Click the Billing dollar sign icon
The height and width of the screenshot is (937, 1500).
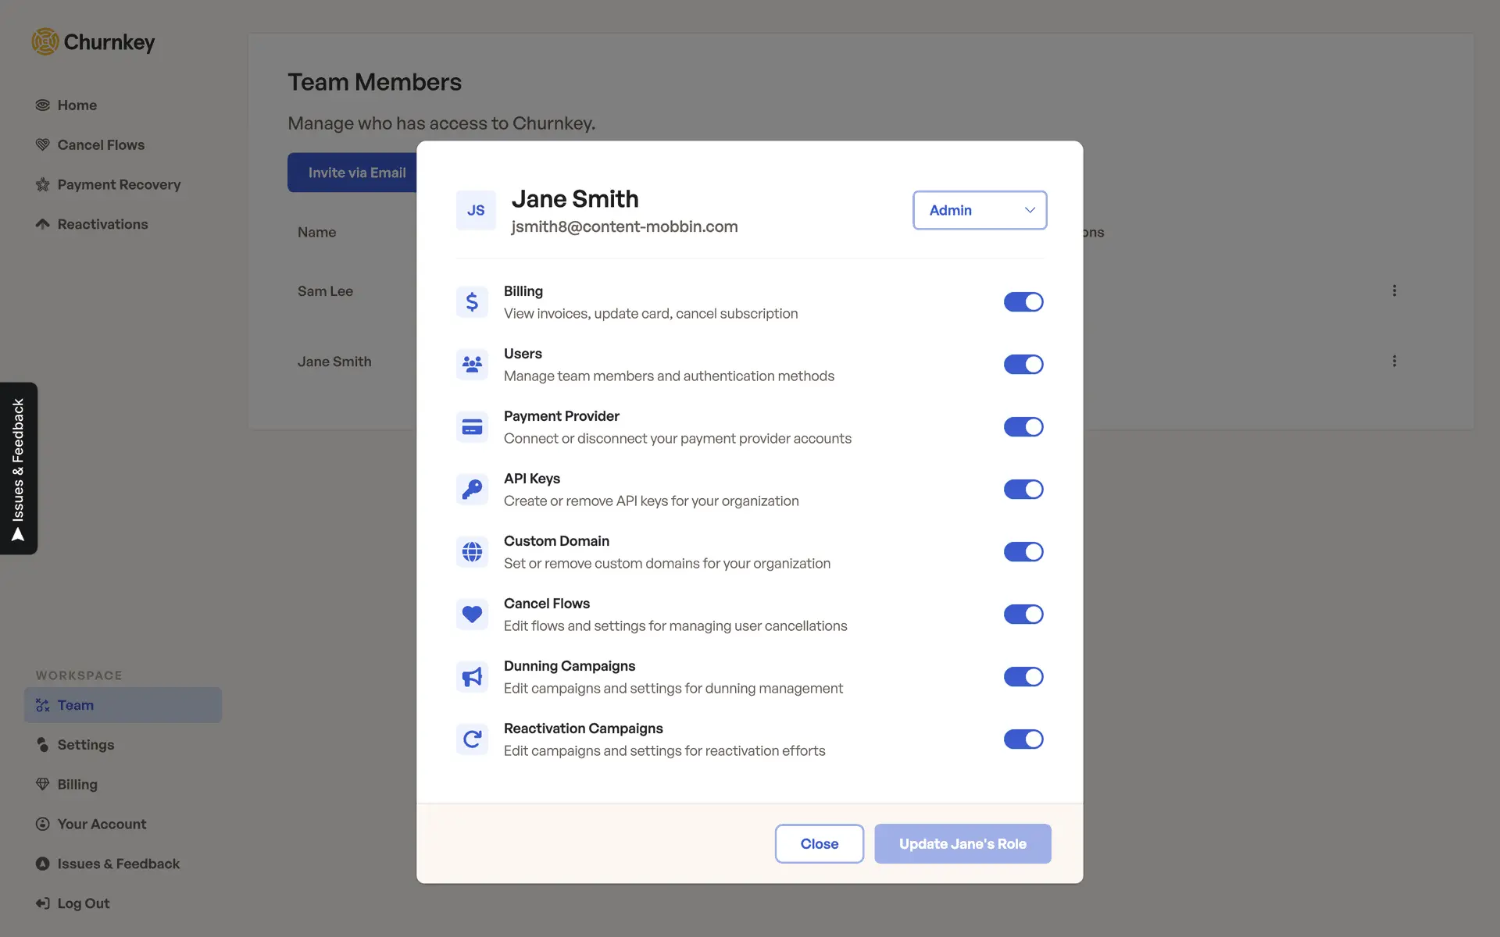click(x=472, y=302)
